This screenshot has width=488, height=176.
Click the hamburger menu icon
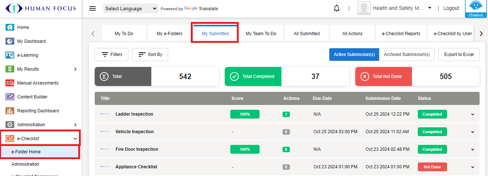pos(92,8)
